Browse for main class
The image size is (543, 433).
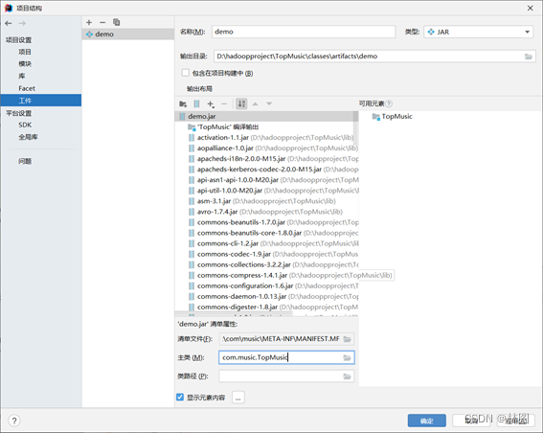(348, 358)
